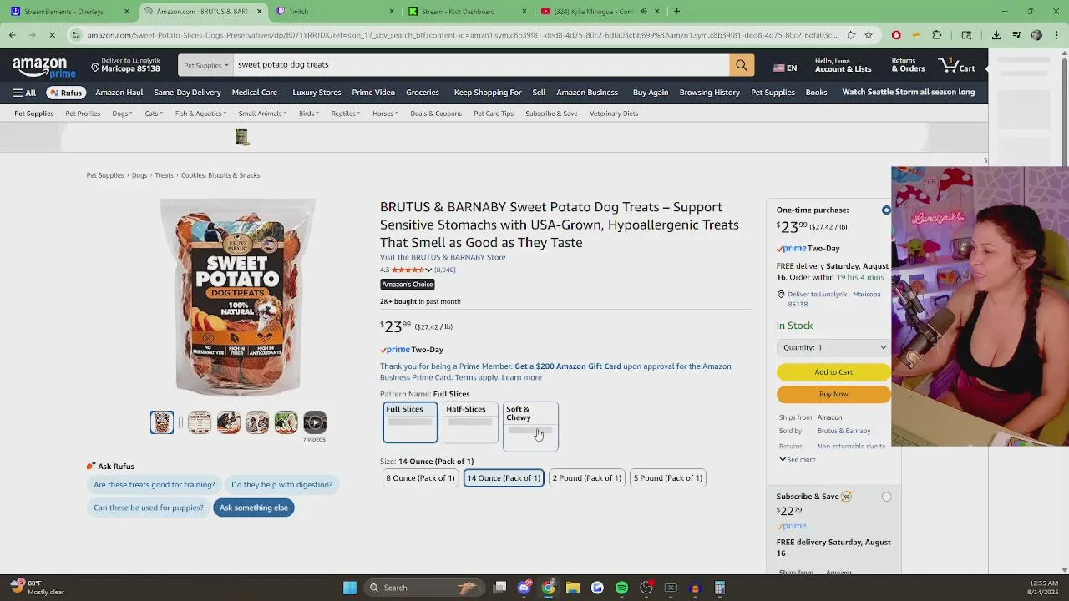Select the 2 Pound (Pack of 1) size
The image size is (1069, 601).
(587, 478)
